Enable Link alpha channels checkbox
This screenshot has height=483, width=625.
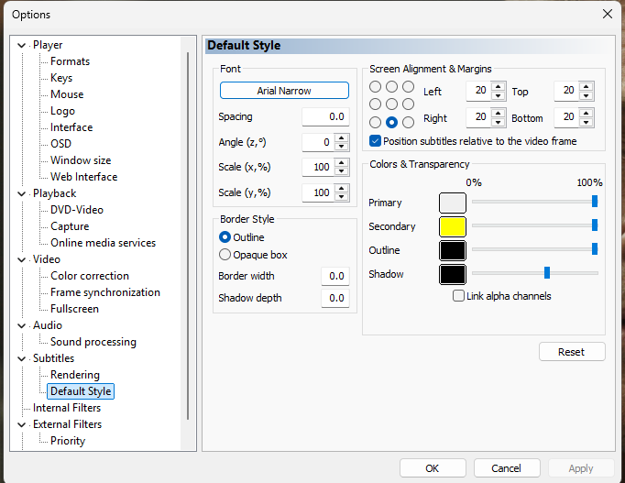pos(459,296)
